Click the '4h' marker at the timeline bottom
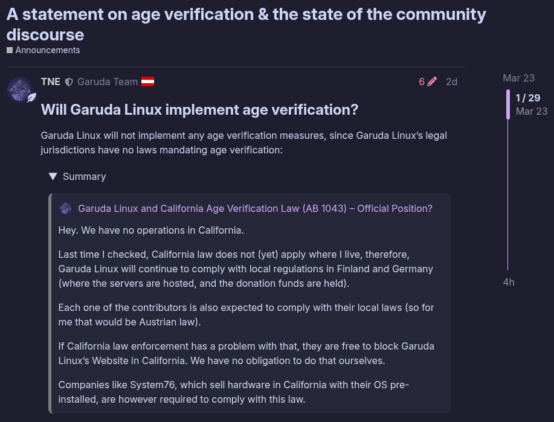 pyautogui.click(x=508, y=282)
